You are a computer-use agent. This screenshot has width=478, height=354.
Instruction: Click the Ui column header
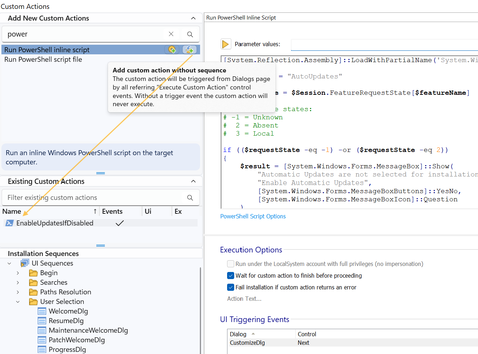pyautogui.click(x=157, y=211)
